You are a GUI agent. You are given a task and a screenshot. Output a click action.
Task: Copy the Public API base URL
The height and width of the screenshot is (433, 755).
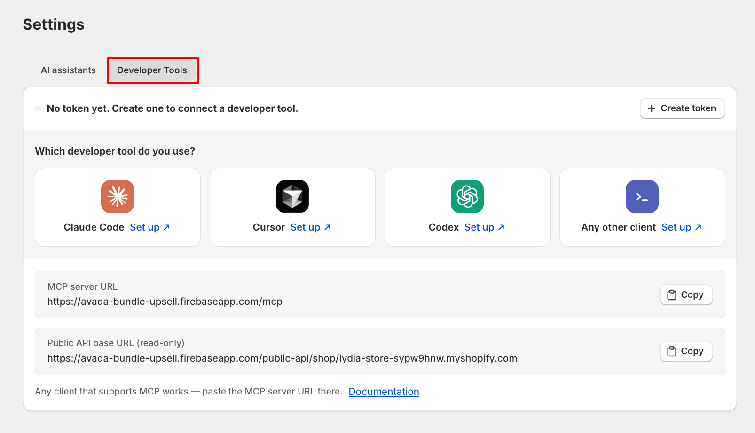point(686,351)
